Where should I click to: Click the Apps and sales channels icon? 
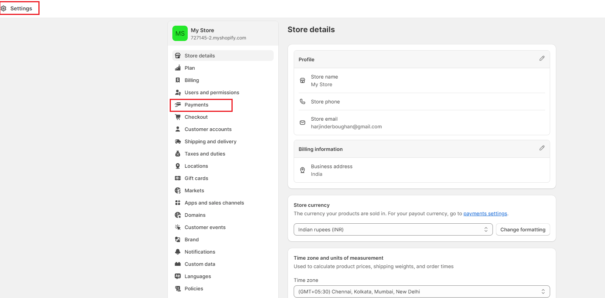[x=178, y=203]
